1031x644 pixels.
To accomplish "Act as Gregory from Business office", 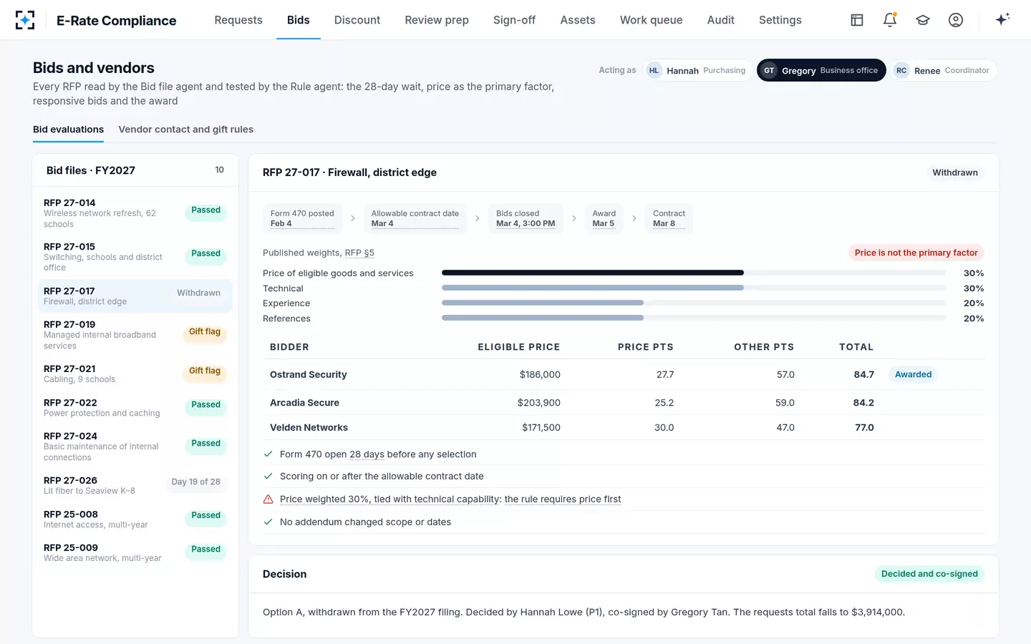I will (821, 70).
